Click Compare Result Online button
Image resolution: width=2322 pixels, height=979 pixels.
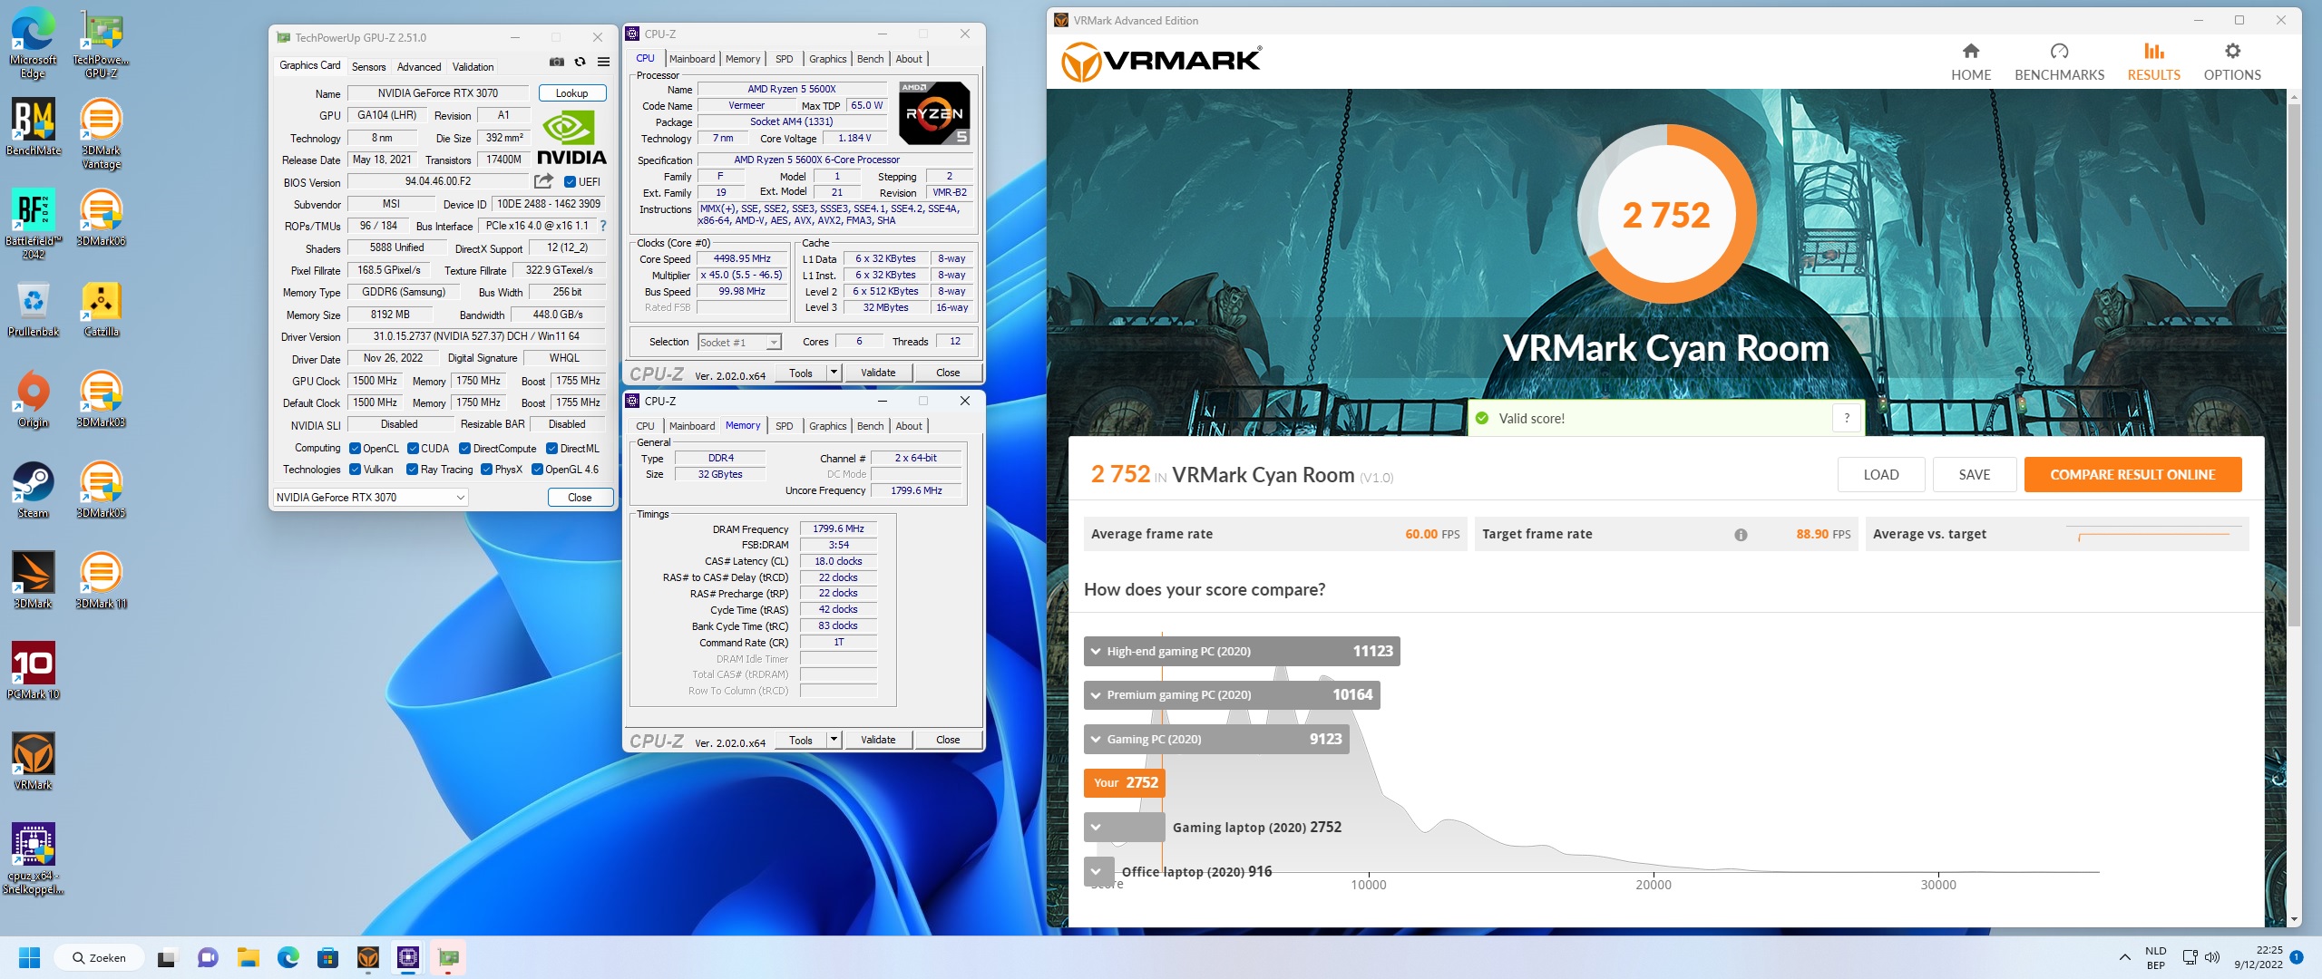(x=2132, y=475)
